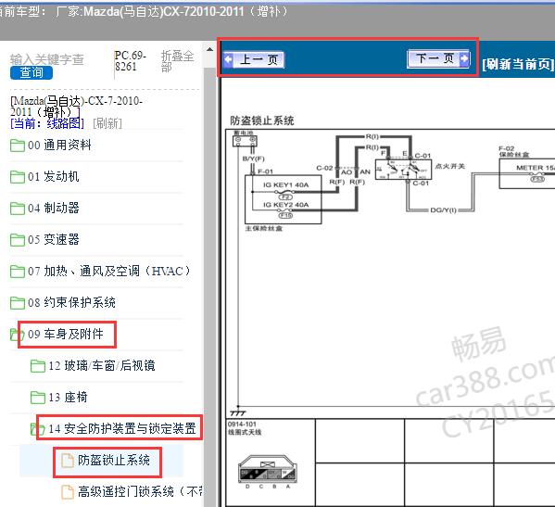Expand the 08 约束保护系统 tree item
Viewport: 555px width, 507px height.
72,302
